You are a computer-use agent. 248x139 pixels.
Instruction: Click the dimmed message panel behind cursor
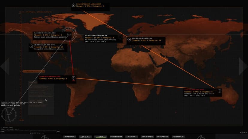[x=41, y=98]
